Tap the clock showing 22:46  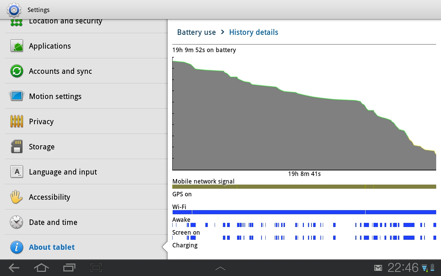click(x=403, y=268)
